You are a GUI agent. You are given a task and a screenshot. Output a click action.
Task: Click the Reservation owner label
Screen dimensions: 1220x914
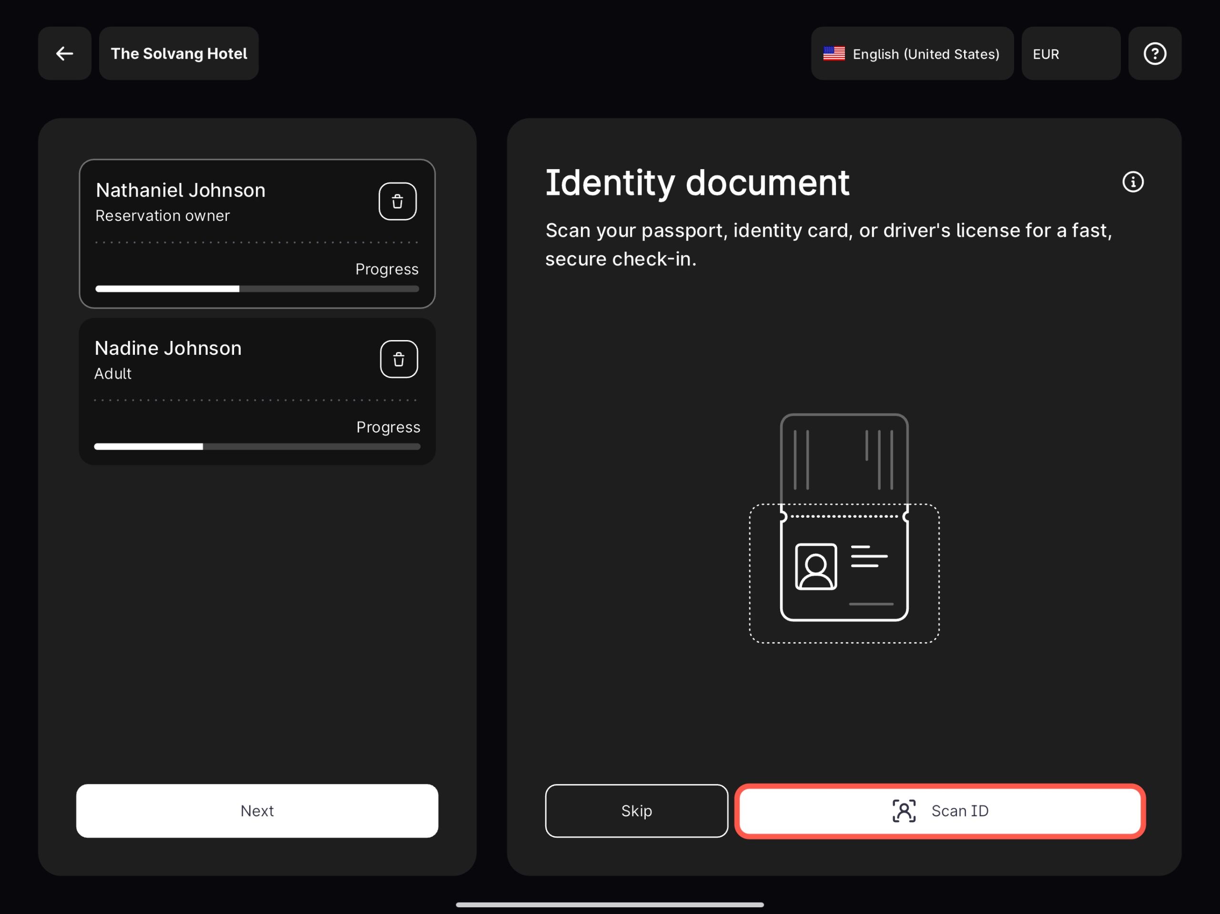(162, 216)
